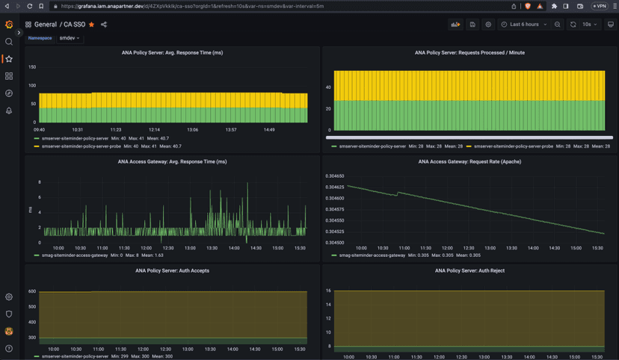This screenshot has height=360, width=619.
Task: Open Explore from the compass icon
Action: coord(9,93)
